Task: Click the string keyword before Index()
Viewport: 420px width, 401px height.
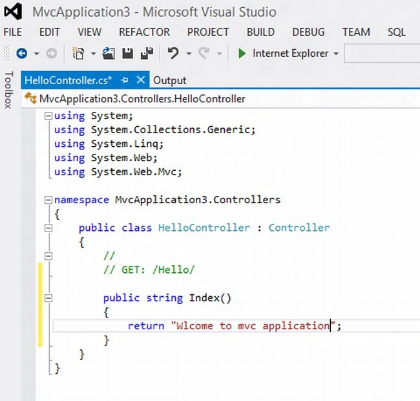Action: point(165,298)
